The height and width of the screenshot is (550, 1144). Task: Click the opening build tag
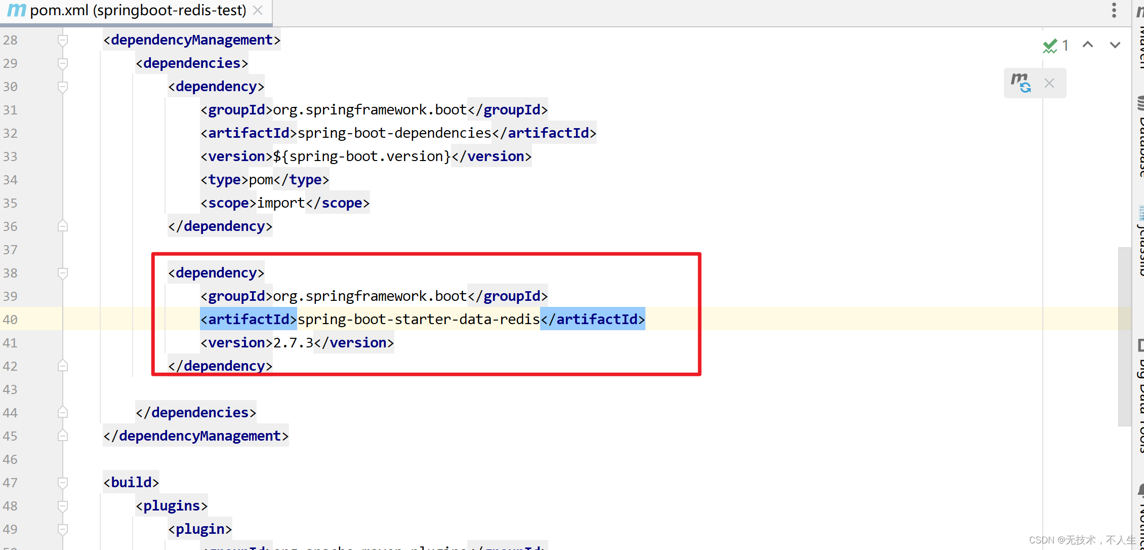tap(132, 482)
